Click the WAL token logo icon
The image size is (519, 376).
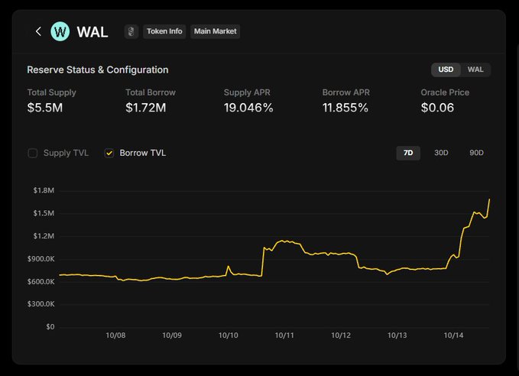click(x=60, y=31)
